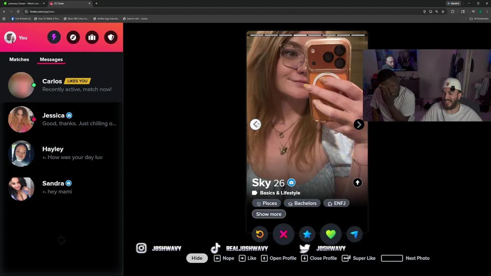Screen dimensions: 491x276
Task: Click the ENFJ tag
Action: tap(336, 203)
